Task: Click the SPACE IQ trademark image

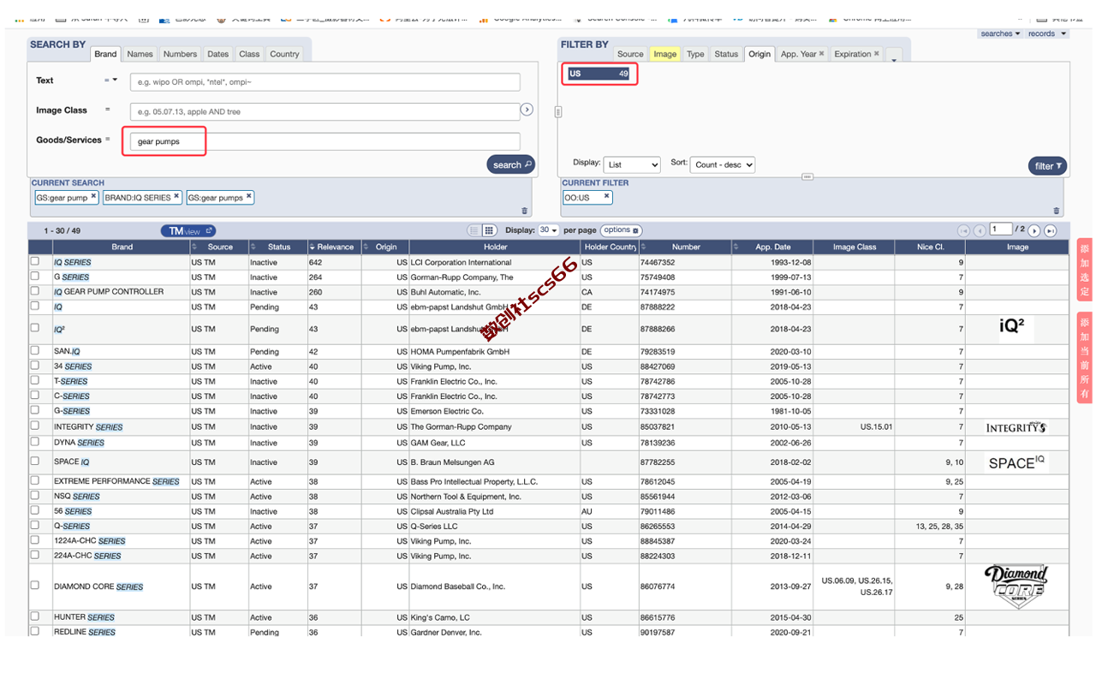Action: (x=1016, y=462)
